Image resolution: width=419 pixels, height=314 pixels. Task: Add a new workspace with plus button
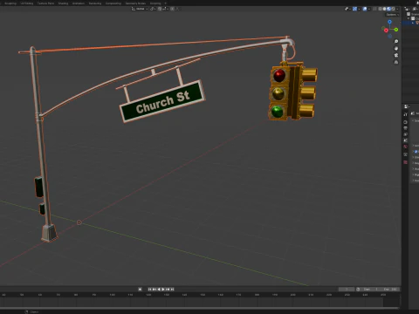point(166,3)
